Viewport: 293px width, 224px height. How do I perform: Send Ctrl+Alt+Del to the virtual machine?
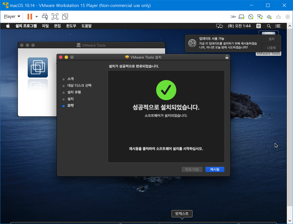[45, 16]
